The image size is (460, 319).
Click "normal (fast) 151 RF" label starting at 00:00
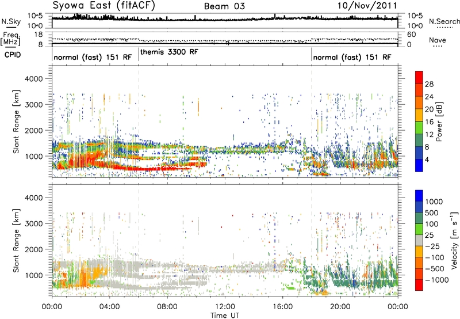93,57
